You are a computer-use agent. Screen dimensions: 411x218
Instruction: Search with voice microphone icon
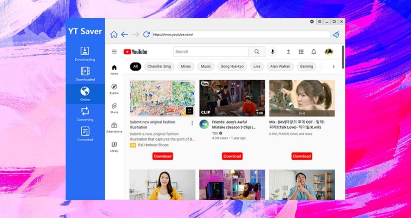tap(273, 52)
